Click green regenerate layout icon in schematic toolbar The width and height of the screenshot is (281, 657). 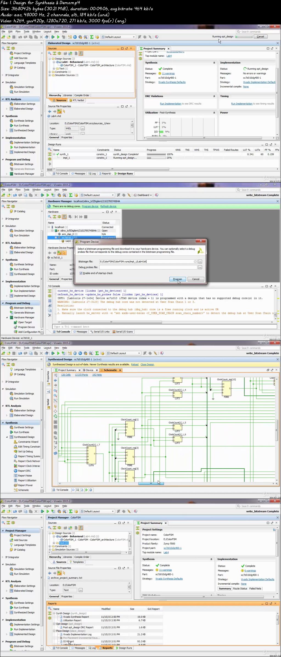click(x=55, y=416)
